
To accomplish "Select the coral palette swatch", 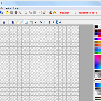I will click(100, 45).
